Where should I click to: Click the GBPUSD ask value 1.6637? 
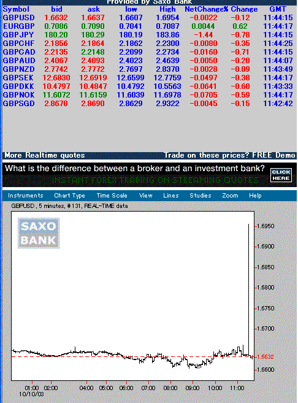pos(93,18)
